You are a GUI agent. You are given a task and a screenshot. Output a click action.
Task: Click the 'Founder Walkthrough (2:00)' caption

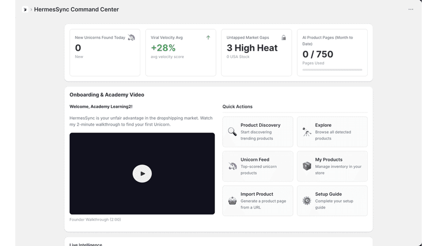click(95, 220)
